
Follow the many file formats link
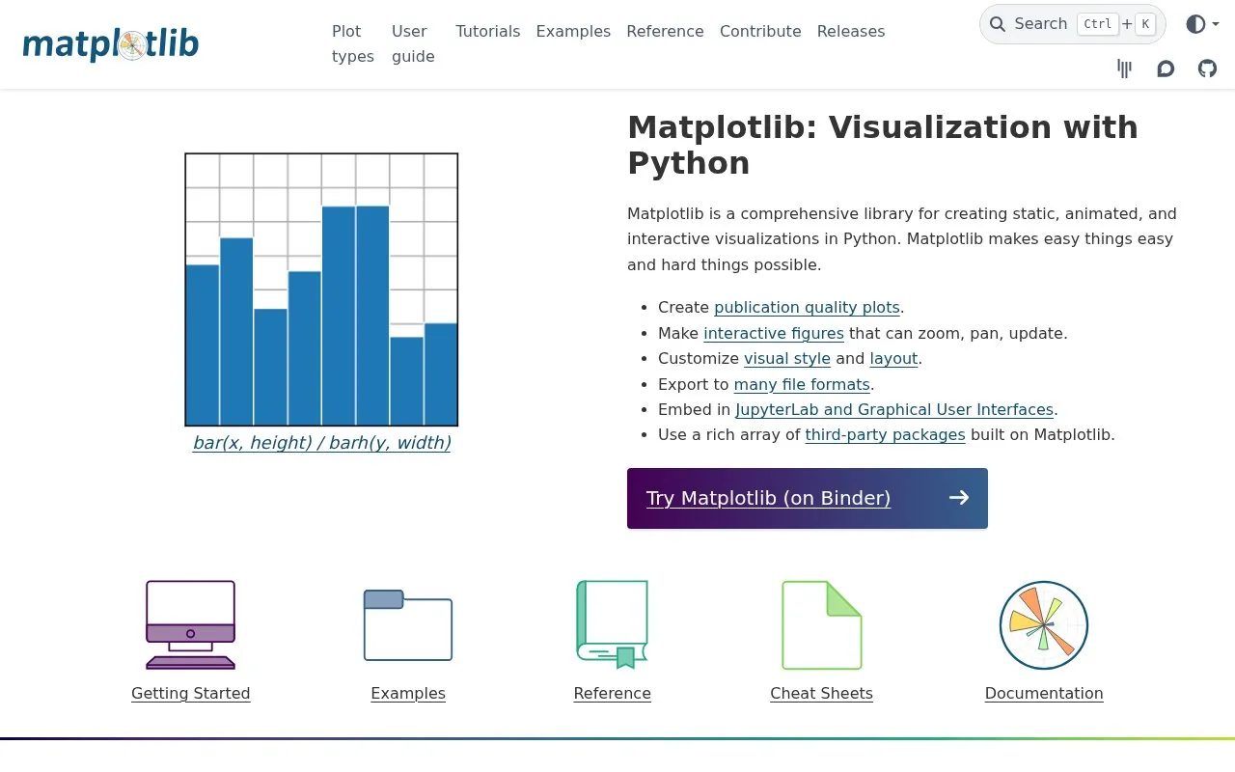click(803, 384)
